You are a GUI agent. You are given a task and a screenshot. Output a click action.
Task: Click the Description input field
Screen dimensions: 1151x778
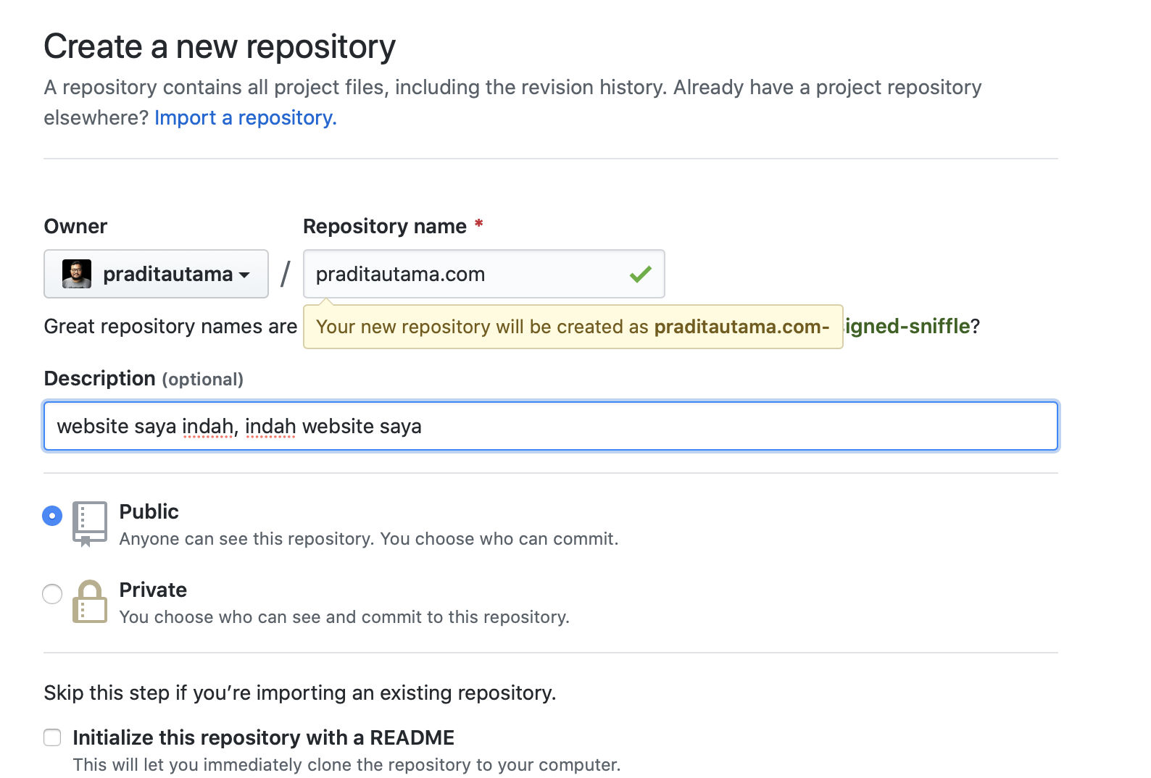551,426
